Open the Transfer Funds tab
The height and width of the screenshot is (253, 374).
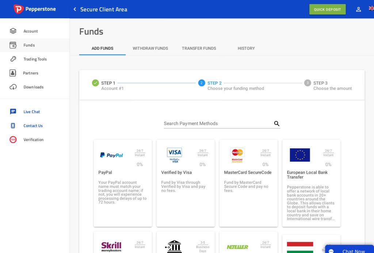coord(199,49)
